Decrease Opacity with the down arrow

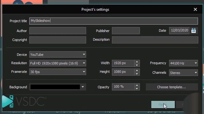click(137, 89)
